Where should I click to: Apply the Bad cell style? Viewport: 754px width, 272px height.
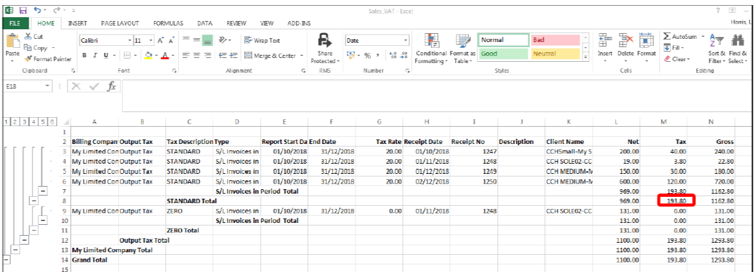click(x=555, y=40)
